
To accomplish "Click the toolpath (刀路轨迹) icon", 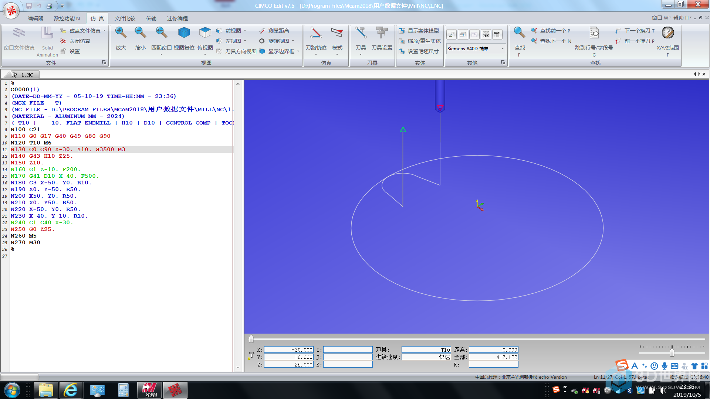I will (316, 33).
